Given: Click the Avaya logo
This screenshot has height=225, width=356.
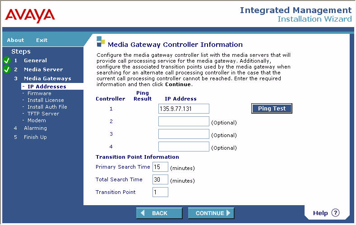Looking at the screenshot, I should click(x=30, y=16).
